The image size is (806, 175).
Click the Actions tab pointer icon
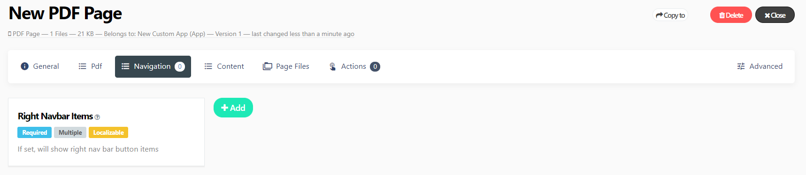point(332,66)
